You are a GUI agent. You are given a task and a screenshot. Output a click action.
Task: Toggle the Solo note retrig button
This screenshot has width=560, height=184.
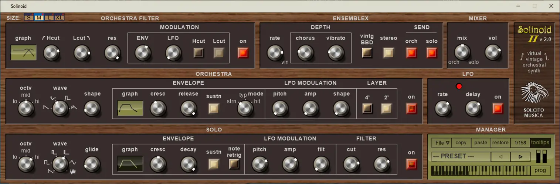click(x=234, y=164)
